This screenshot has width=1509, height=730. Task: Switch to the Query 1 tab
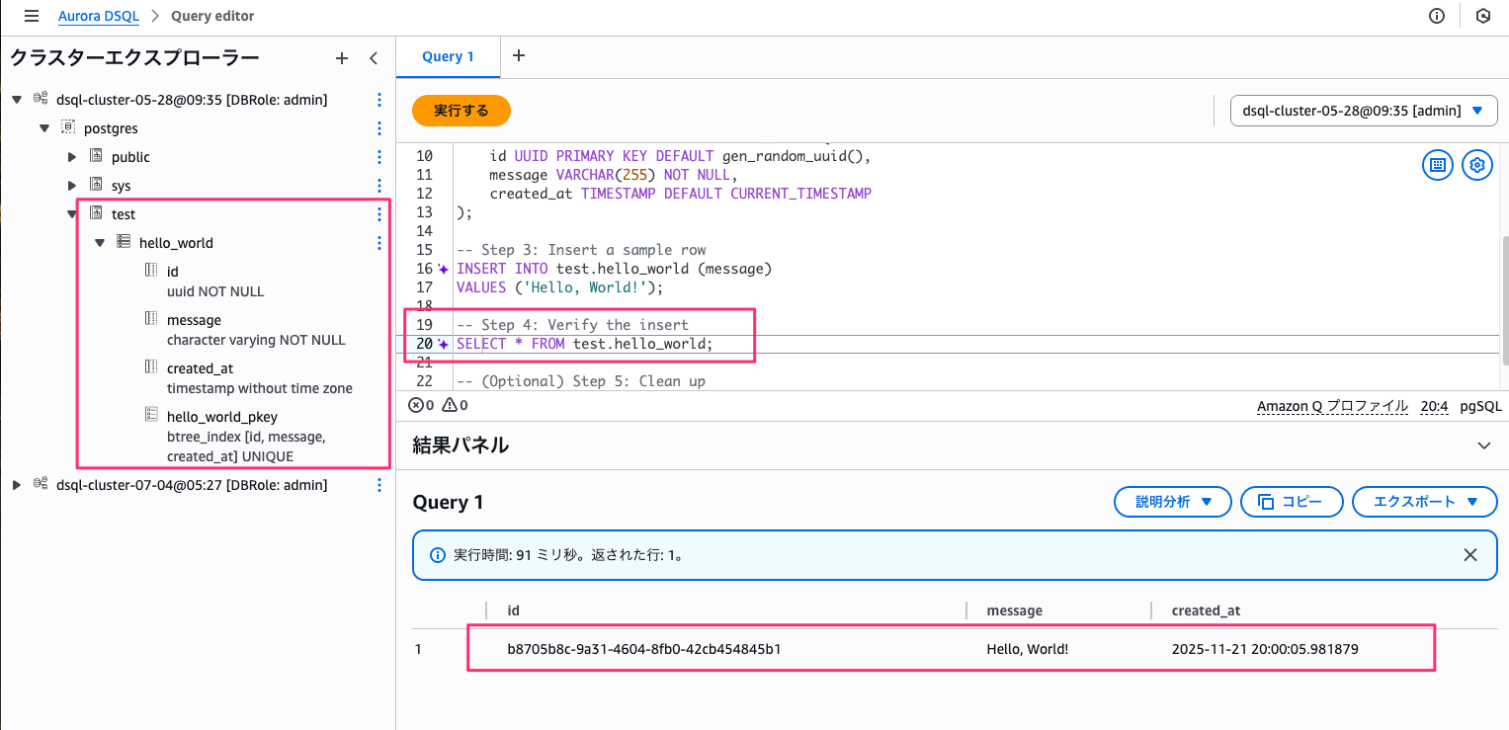click(448, 56)
